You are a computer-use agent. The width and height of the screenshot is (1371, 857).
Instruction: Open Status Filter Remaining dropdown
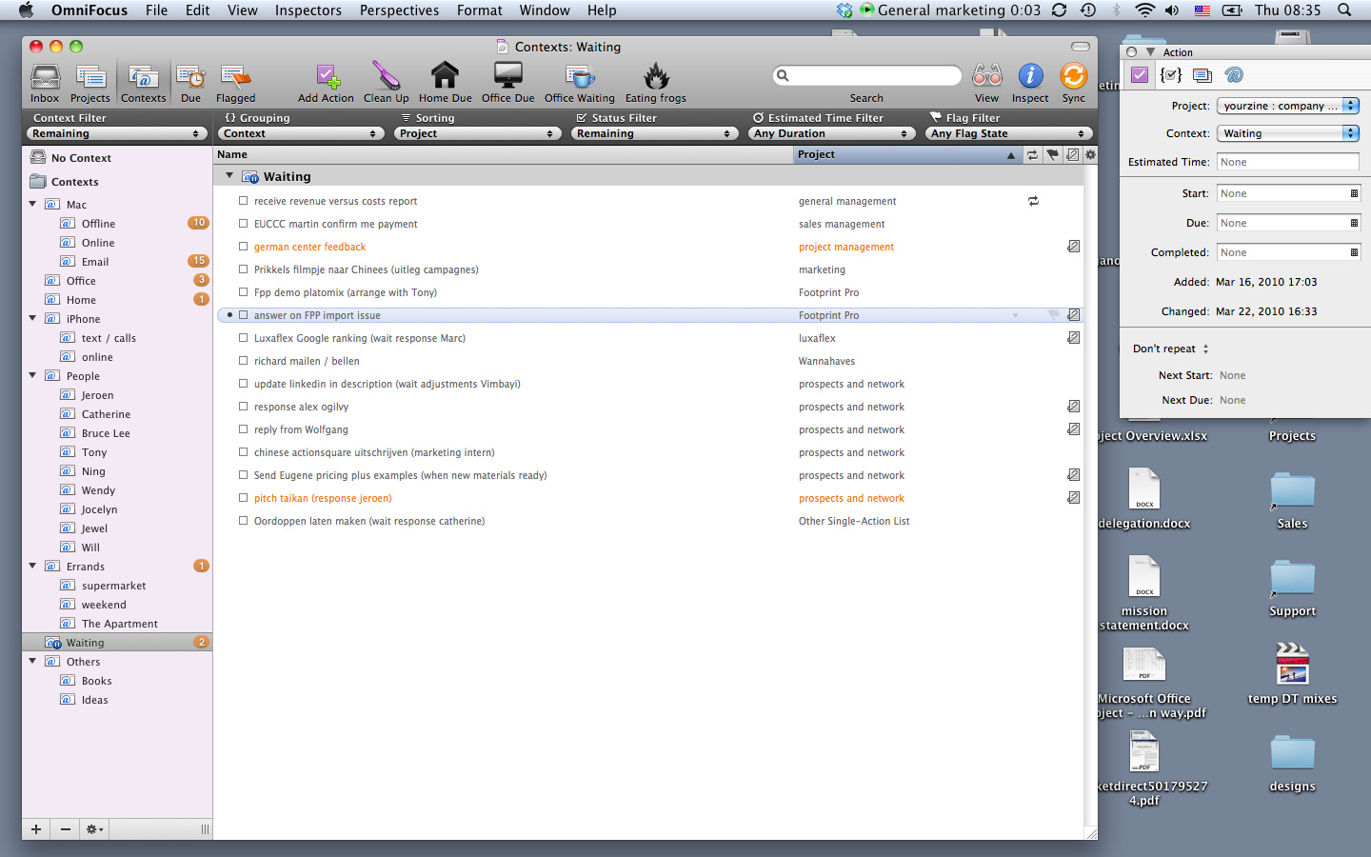coord(654,134)
